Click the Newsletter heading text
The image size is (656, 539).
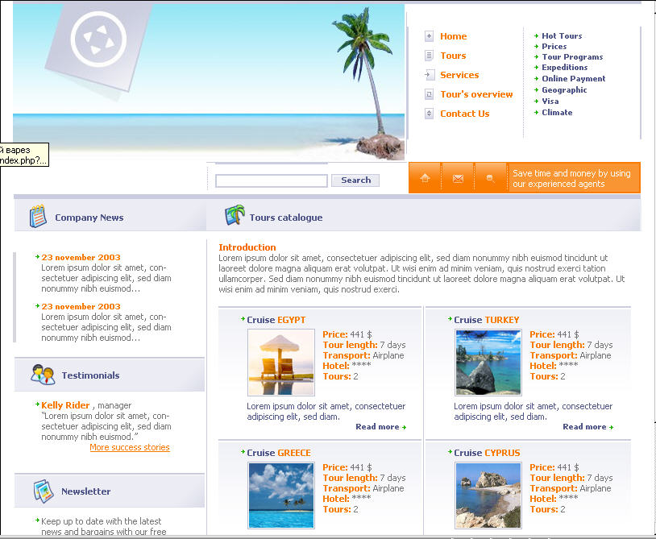click(85, 491)
